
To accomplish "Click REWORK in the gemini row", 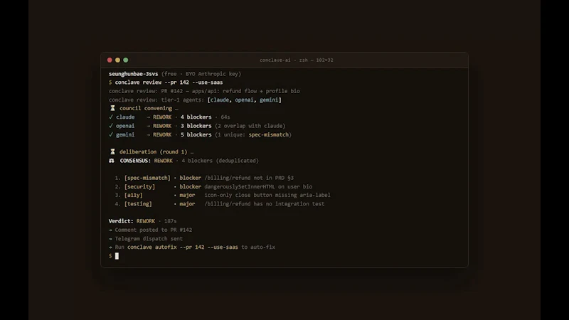I will 162,134.
